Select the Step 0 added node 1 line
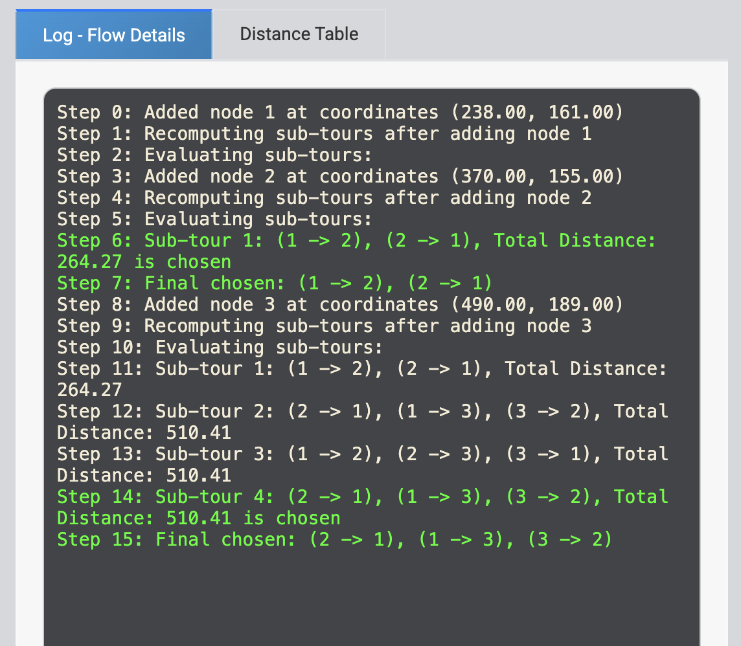741x646 pixels. tap(340, 113)
